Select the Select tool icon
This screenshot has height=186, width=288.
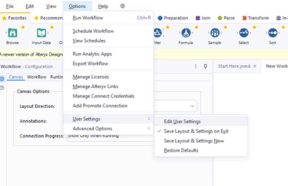(x=244, y=33)
